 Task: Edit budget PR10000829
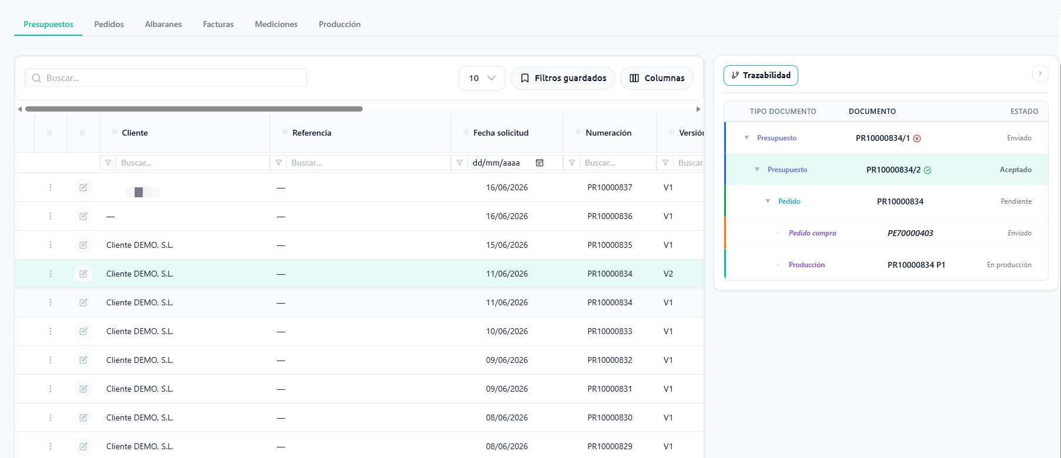(x=83, y=446)
